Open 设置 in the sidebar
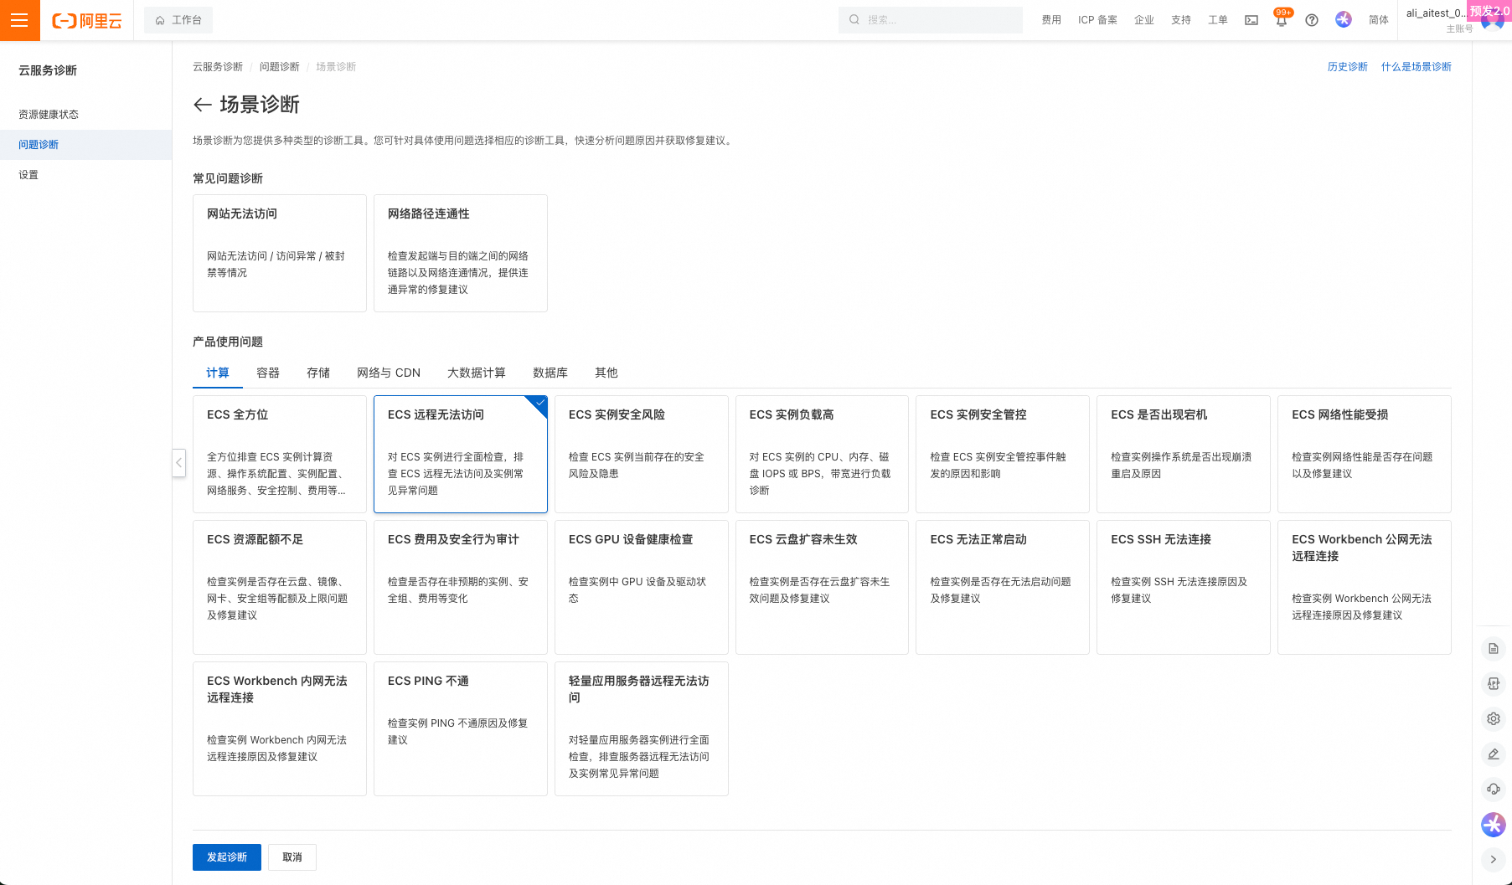This screenshot has width=1512, height=885. pyautogui.click(x=28, y=175)
